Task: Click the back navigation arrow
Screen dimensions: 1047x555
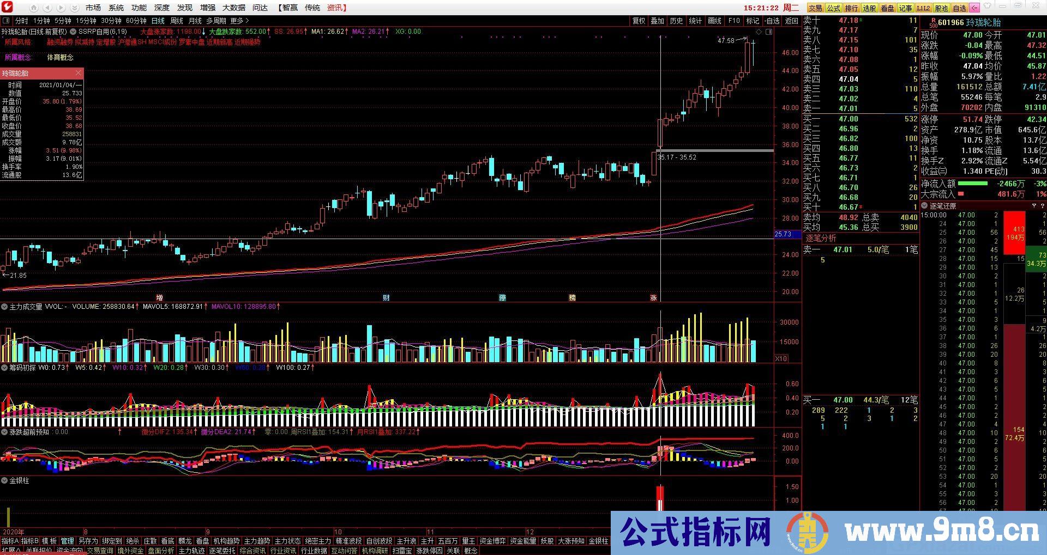Action: tap(48, 8)
